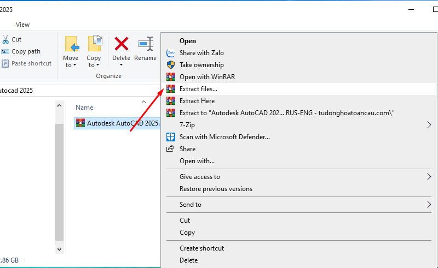The height and width of the screenshot is (268, 438).
Task: Click the Rename button label
Action: coord(145,58)
